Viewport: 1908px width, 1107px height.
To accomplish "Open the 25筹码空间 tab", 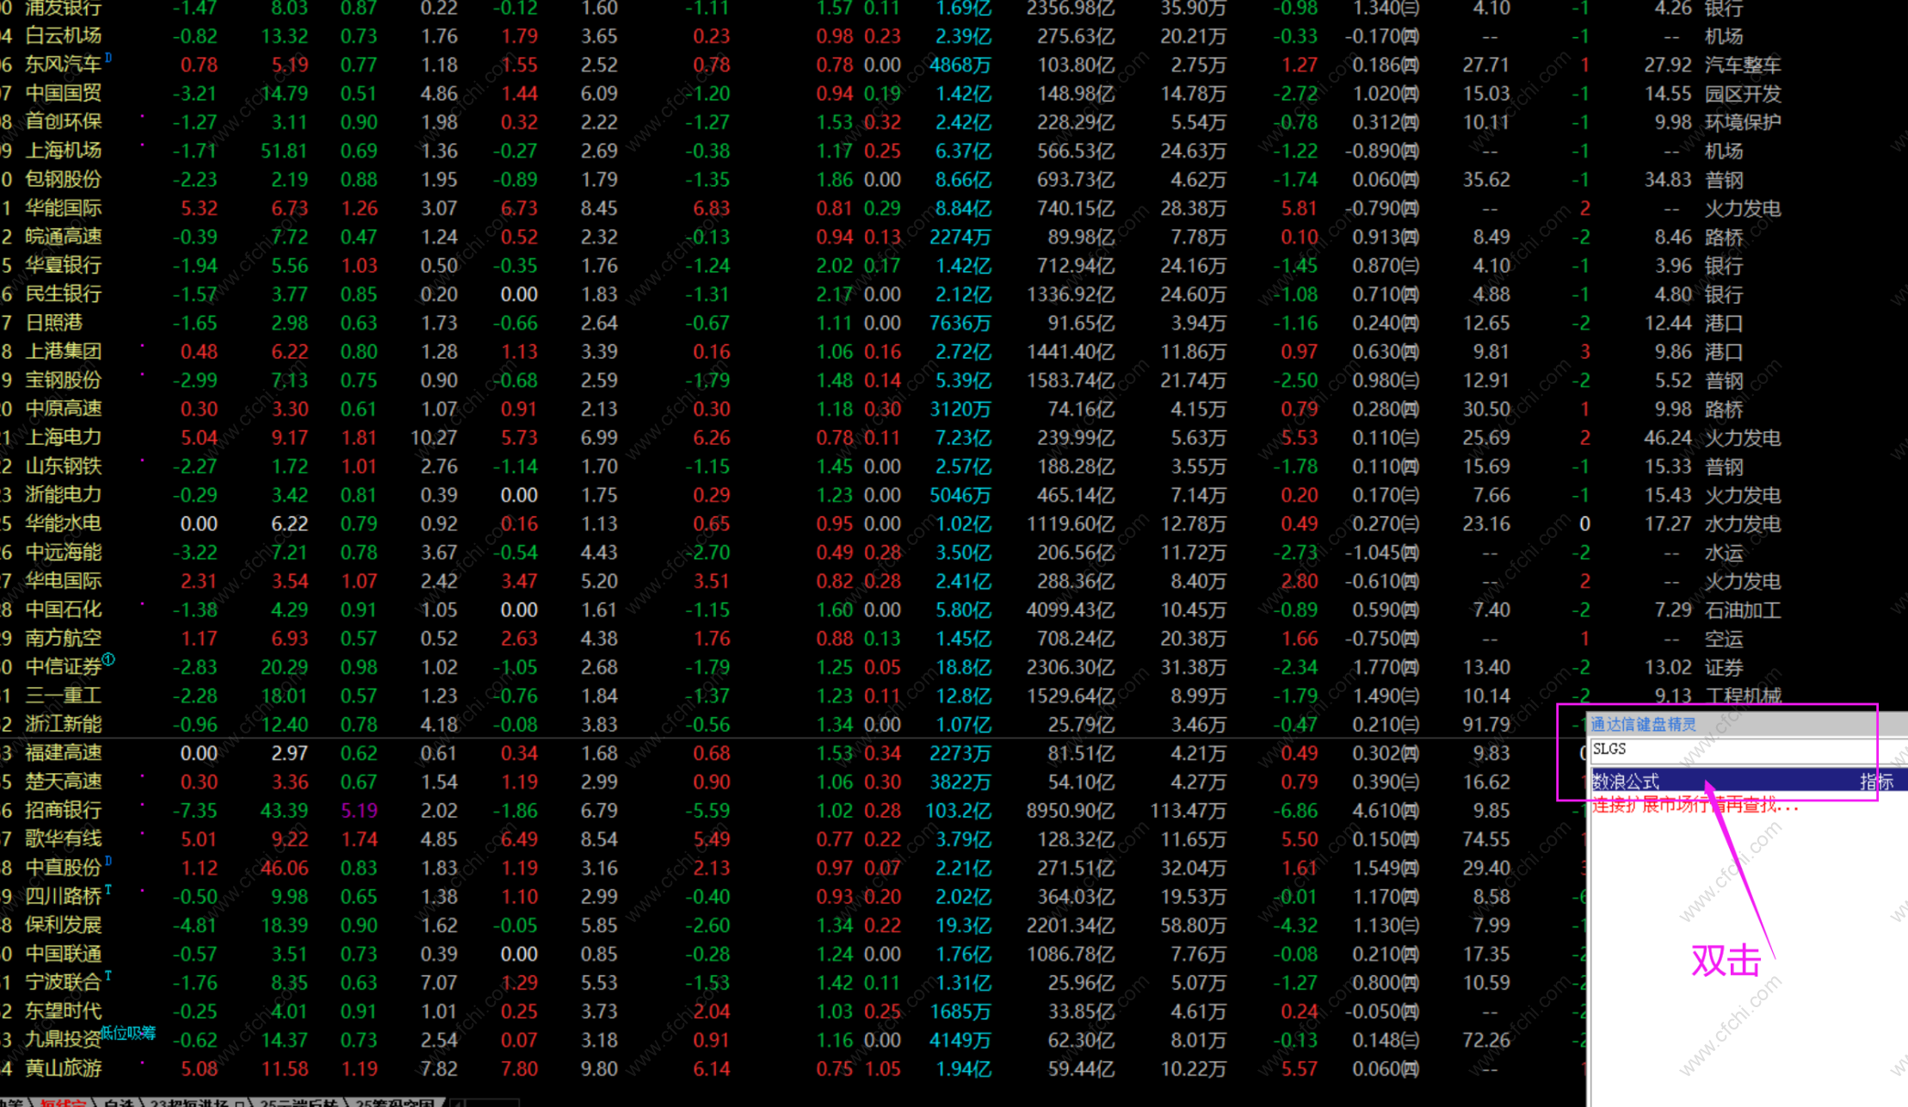I will tap(394, 1104).
